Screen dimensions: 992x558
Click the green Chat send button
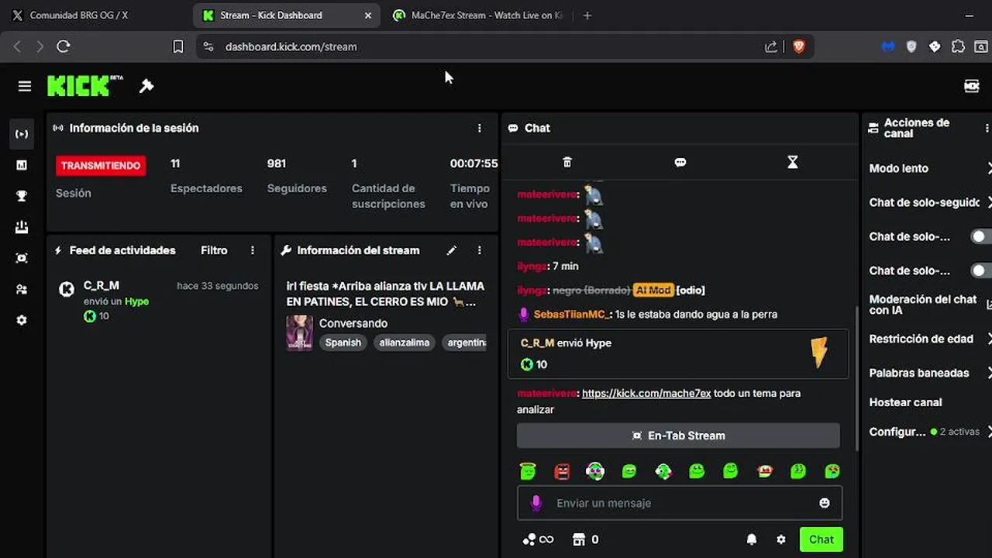821,539
